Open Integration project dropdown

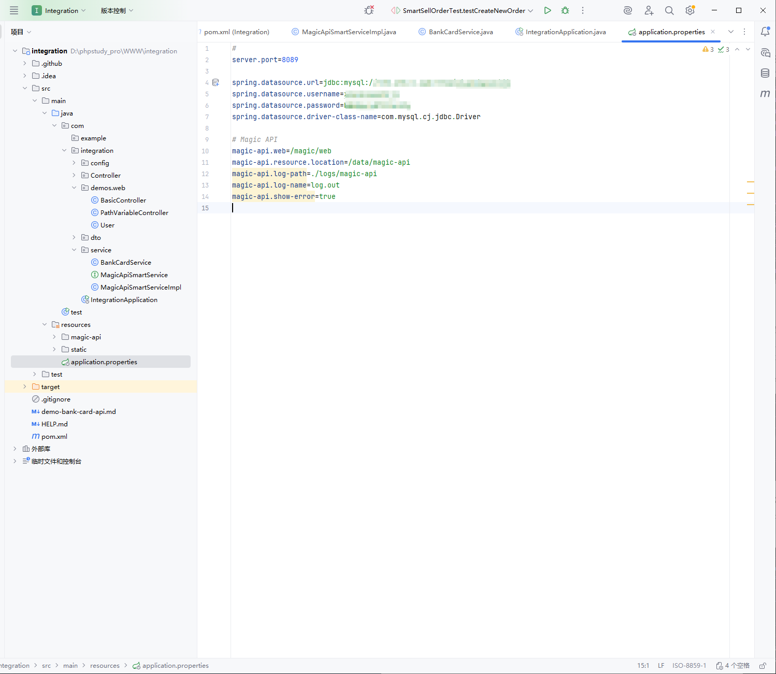[x=59, y=10]
